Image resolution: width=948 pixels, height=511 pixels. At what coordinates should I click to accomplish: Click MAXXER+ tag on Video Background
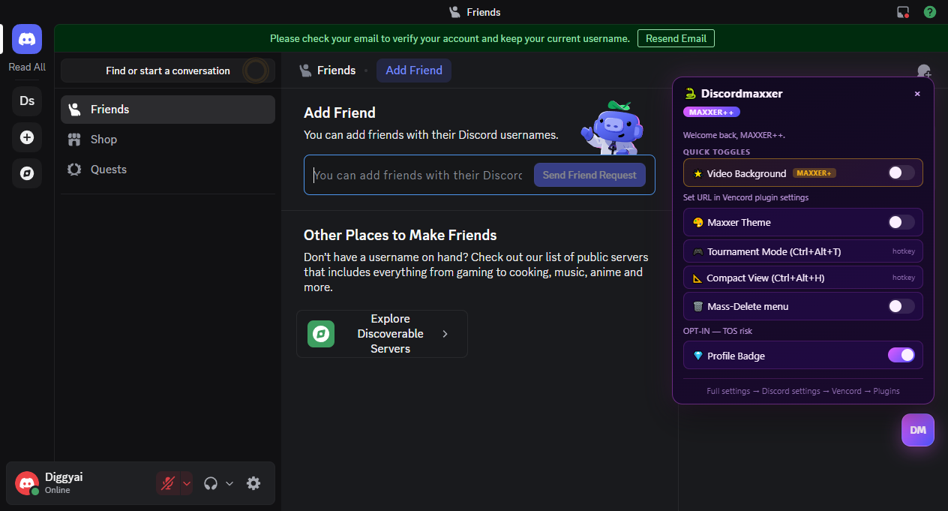[x=814, y=173]
